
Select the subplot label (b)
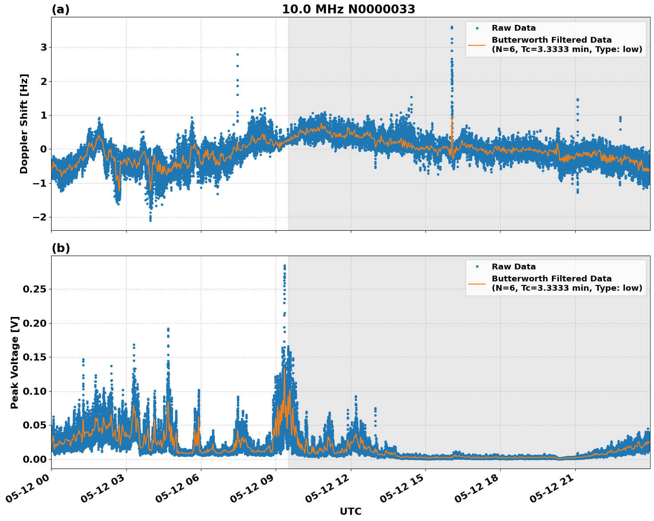tap(61, 248)
